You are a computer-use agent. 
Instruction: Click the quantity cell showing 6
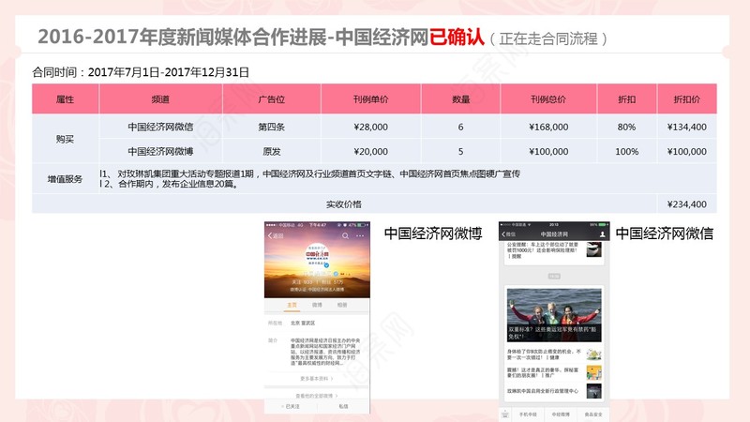click(x=460, y=127)
